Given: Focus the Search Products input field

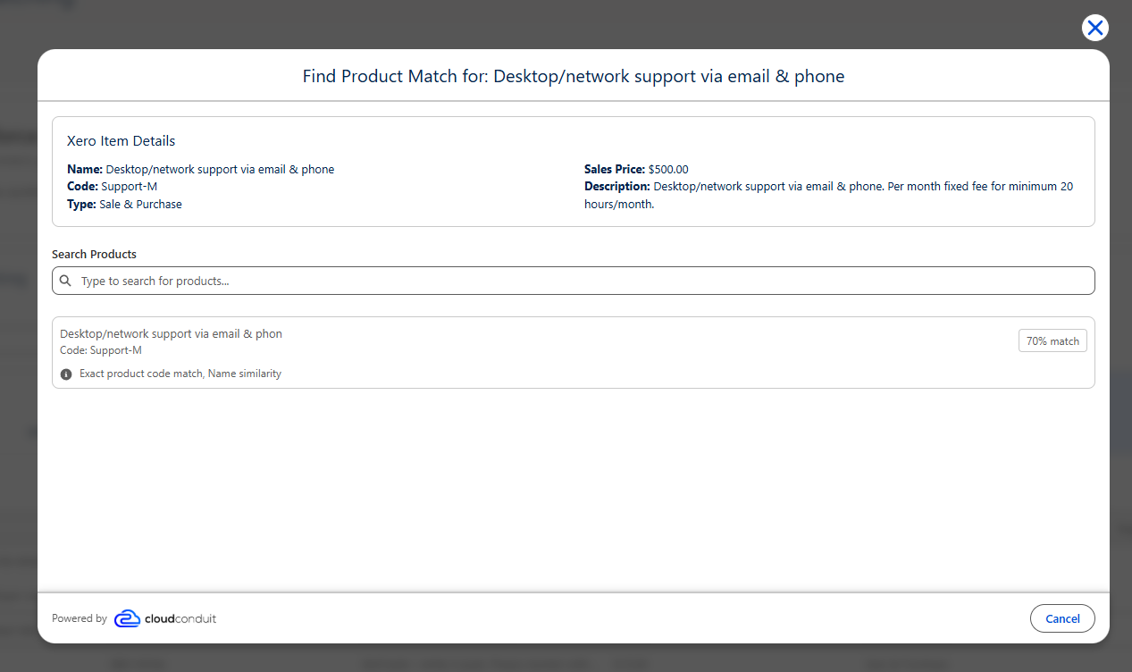Looking at the screenshot, I should pyautogui.click(x=573, y=281).
